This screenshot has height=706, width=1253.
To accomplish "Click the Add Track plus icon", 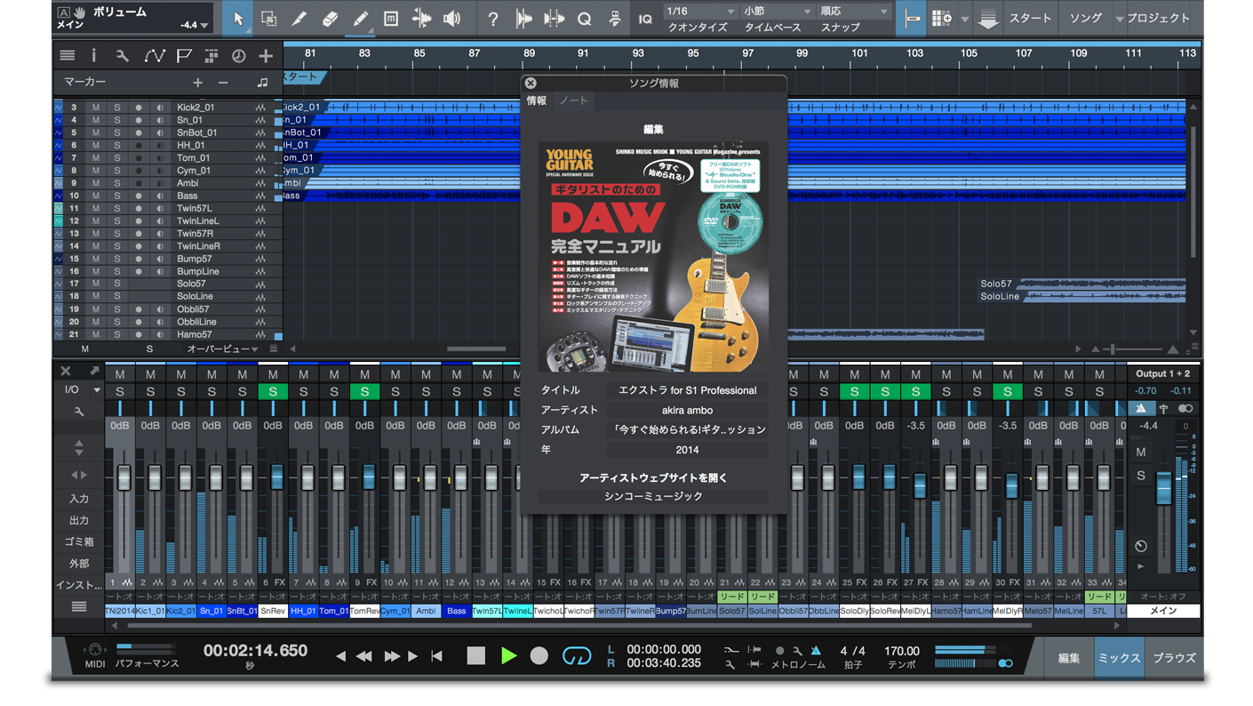I will tap(266, 56).
